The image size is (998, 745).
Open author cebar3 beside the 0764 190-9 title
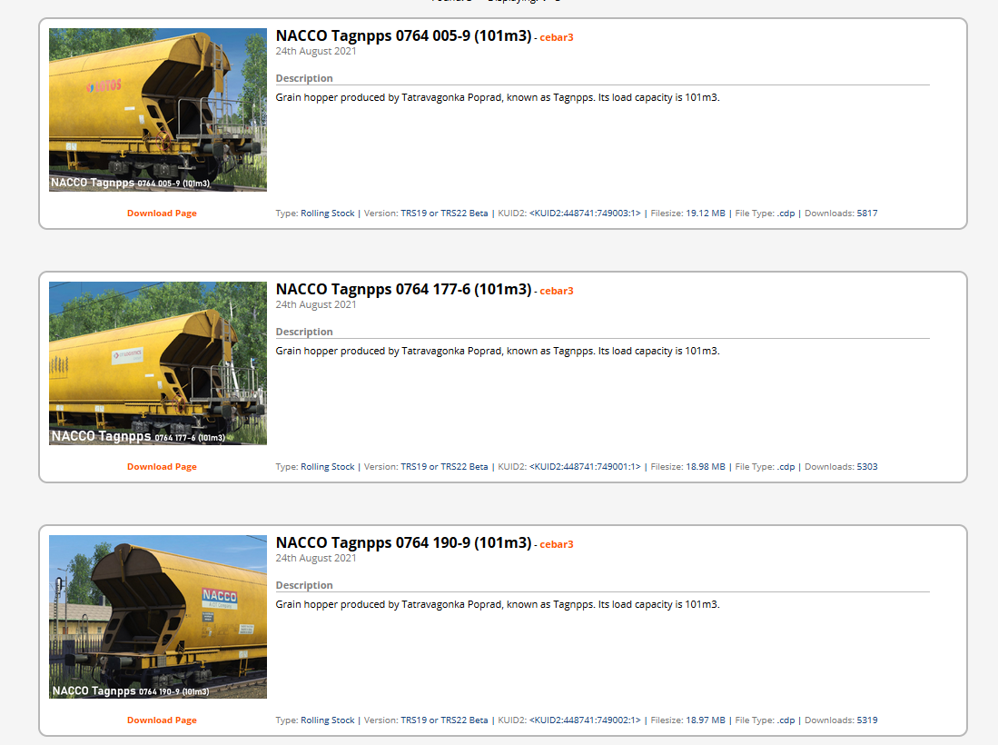tap(557, 544)
